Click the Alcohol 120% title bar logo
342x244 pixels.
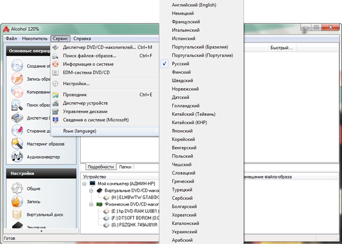click(6, 29)
